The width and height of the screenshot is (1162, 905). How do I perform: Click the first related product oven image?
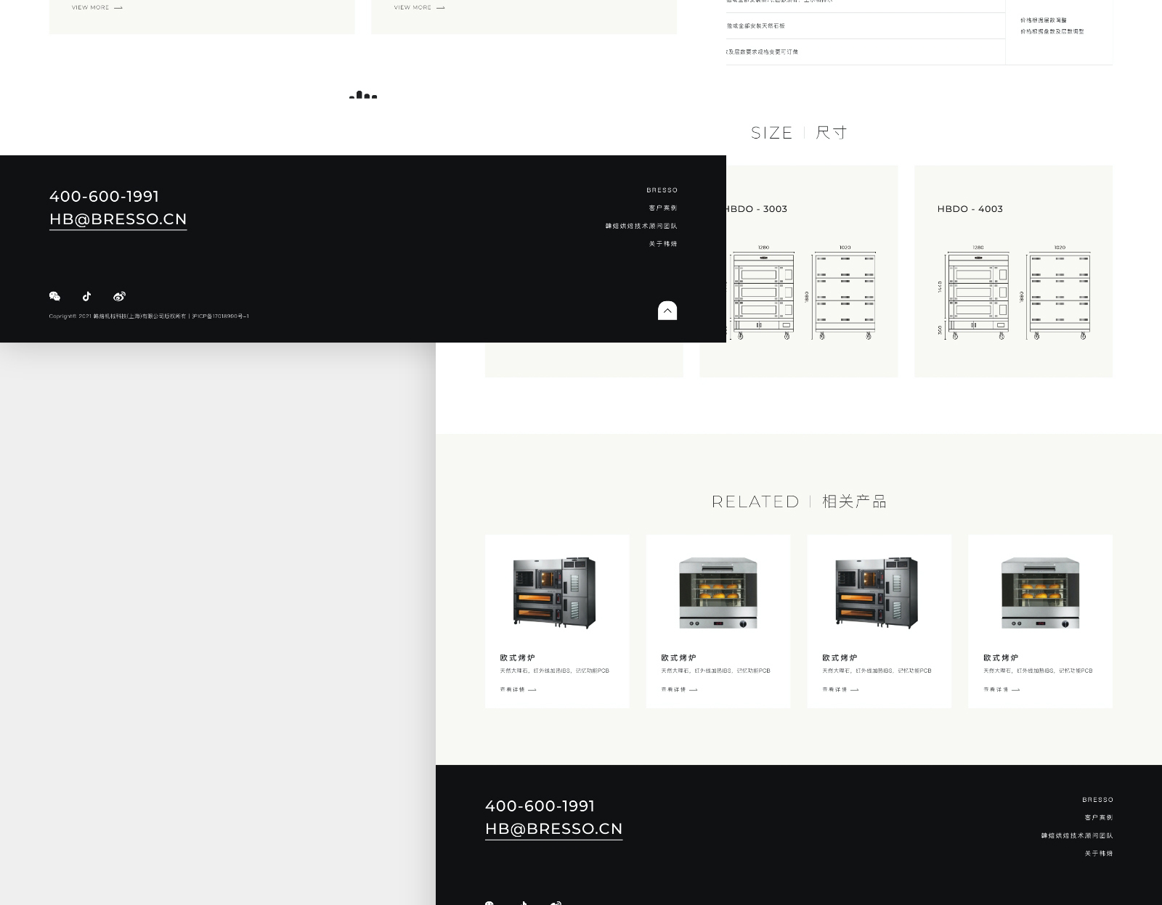(555, 593)
